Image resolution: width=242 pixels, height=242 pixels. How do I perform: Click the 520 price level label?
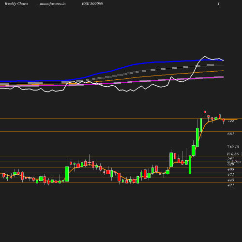pyautogui.click(x=231, y=164)
